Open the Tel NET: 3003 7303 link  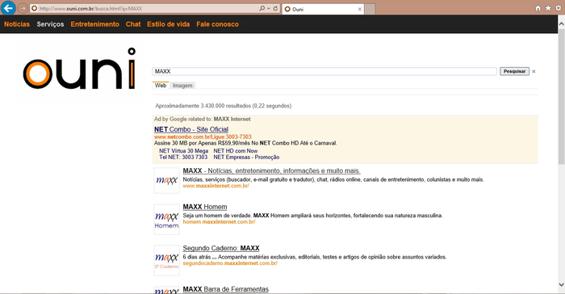183,157
